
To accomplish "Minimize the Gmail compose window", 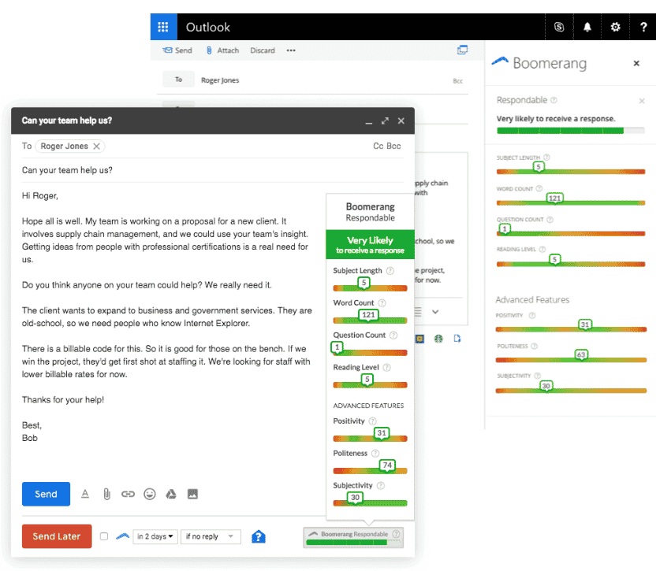I will (369, 122).
